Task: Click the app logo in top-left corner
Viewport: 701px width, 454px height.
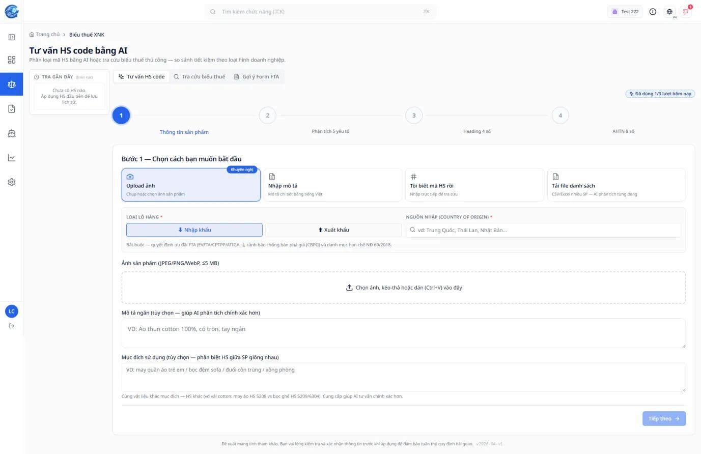Action: tap(12, 11)
